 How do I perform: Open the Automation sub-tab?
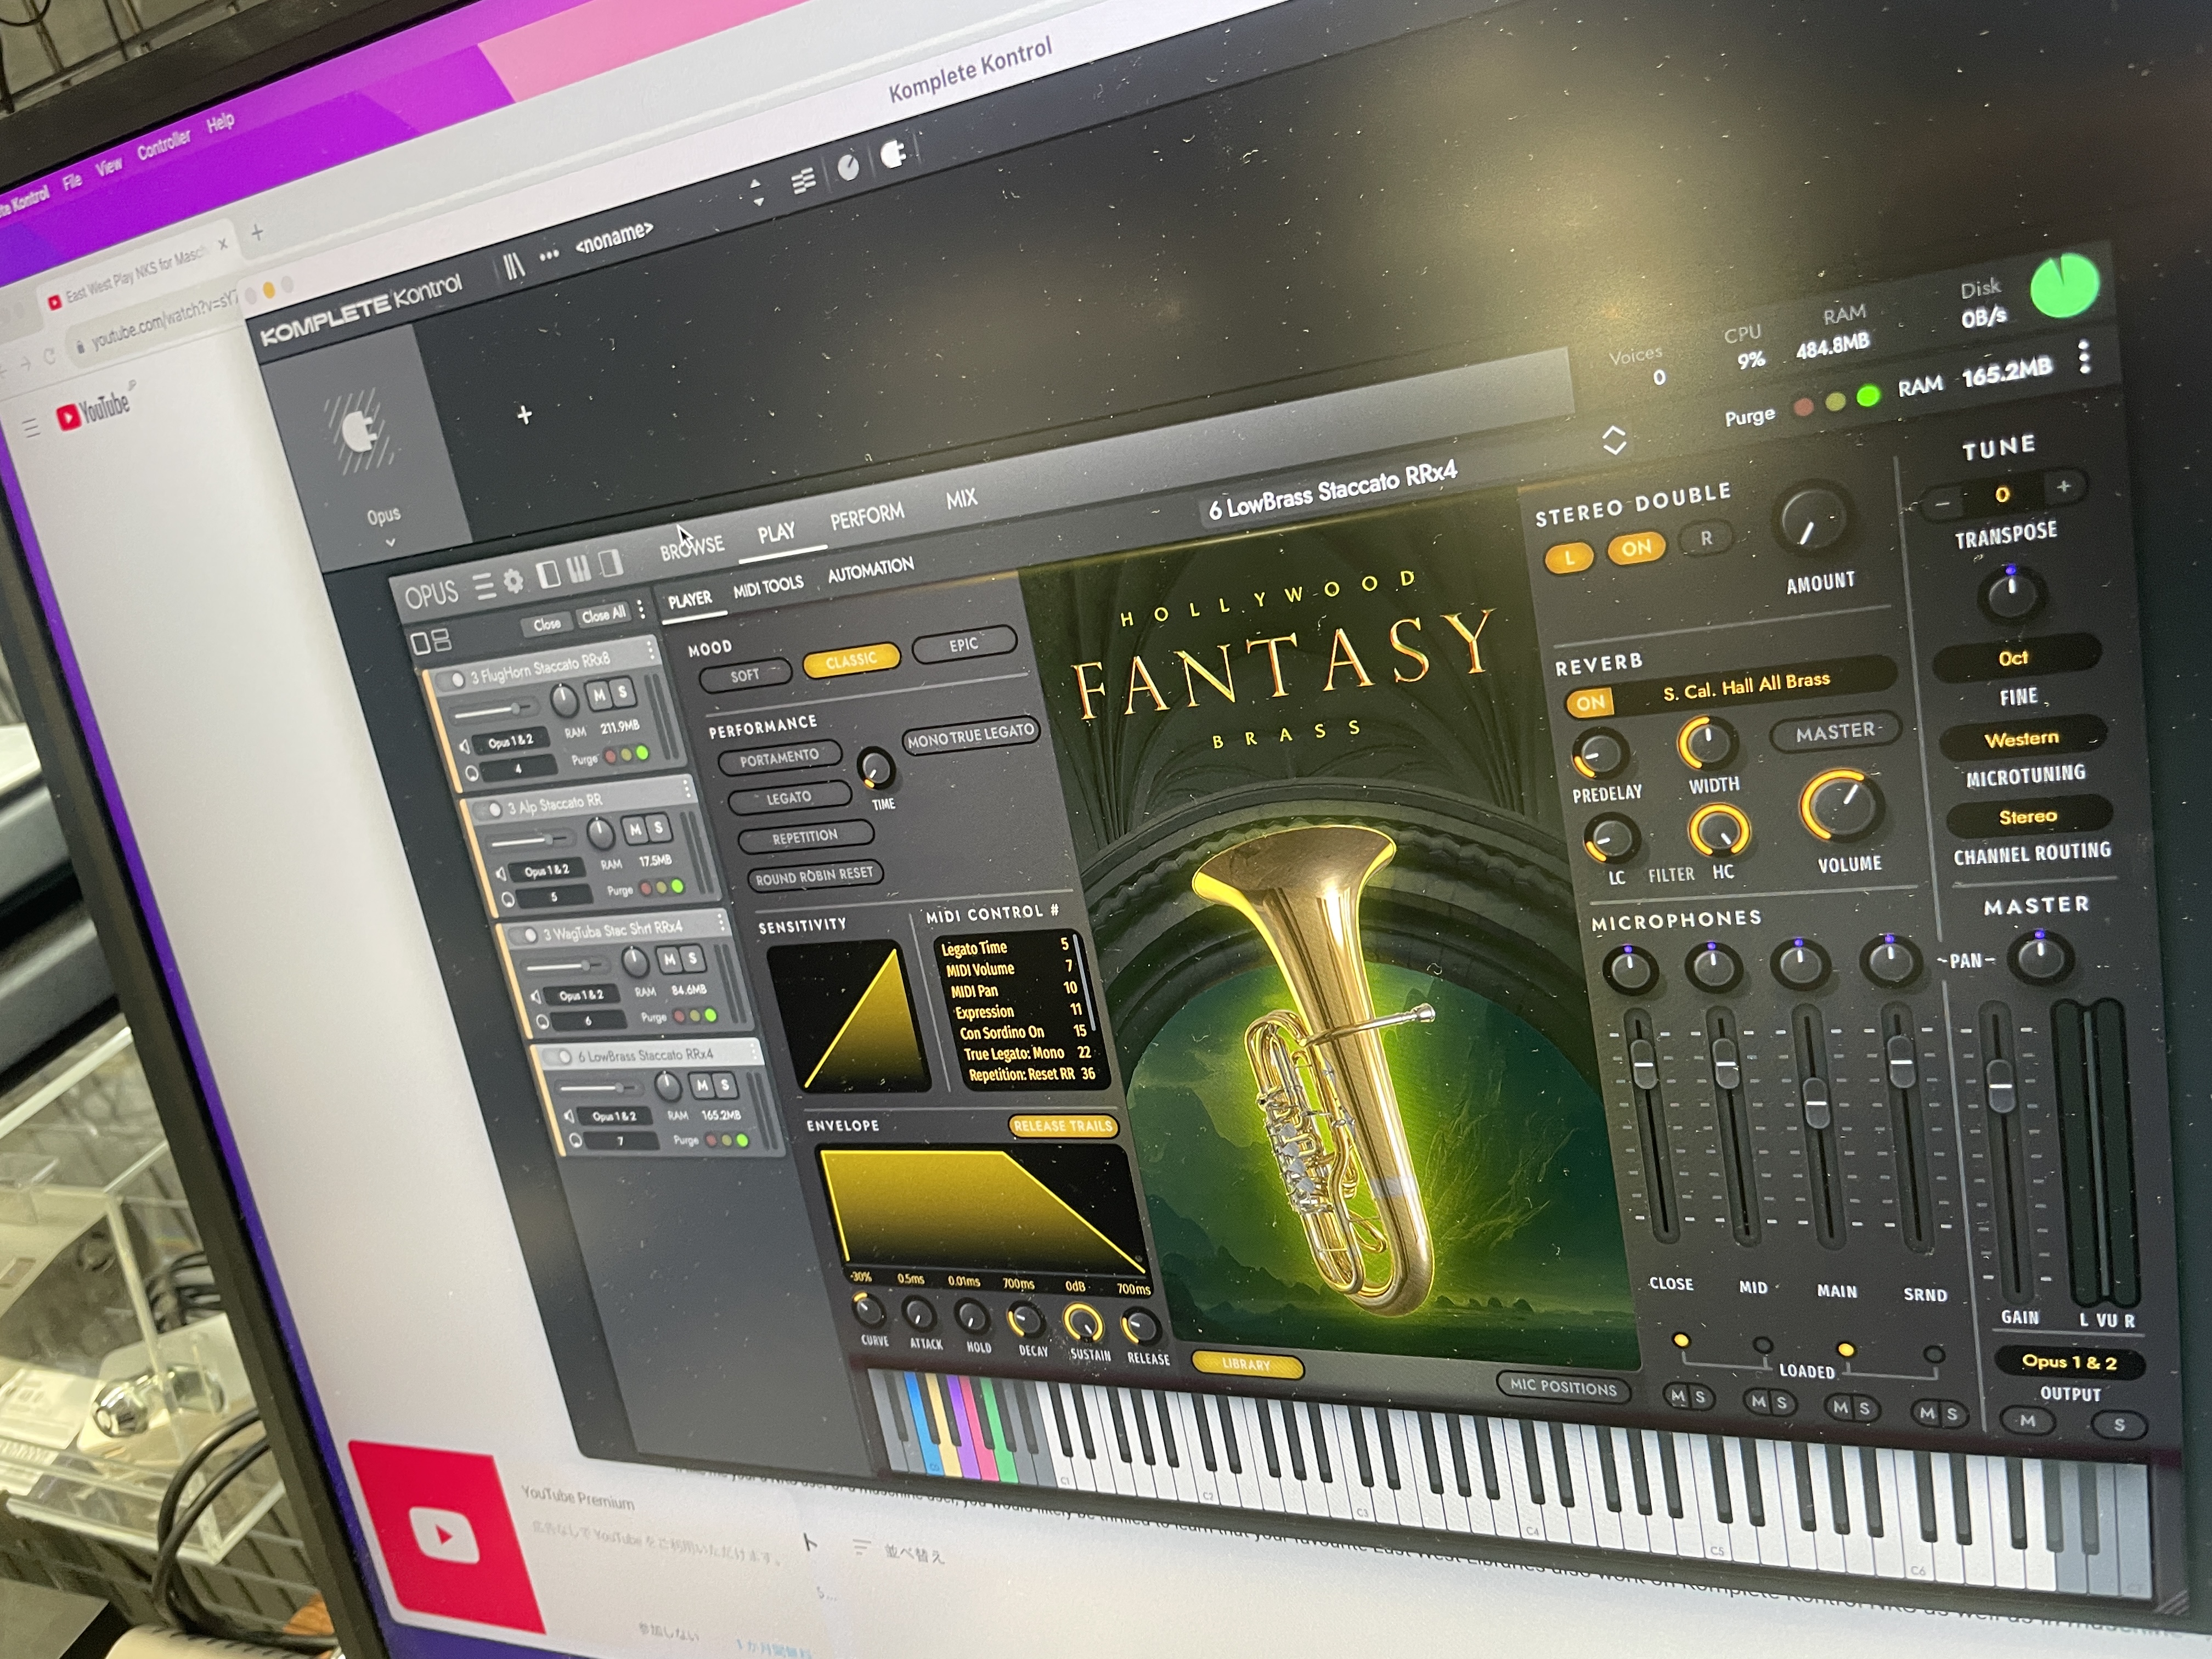coord(870,569)
